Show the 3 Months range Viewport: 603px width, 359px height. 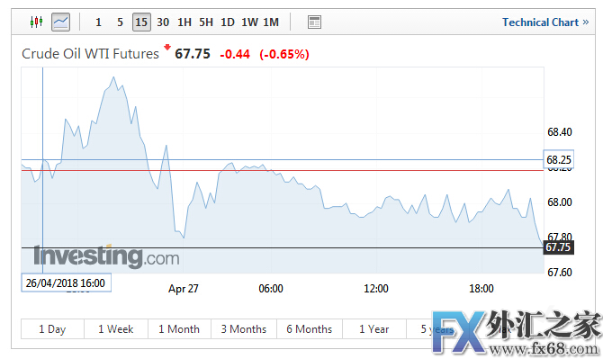point(243,329)
